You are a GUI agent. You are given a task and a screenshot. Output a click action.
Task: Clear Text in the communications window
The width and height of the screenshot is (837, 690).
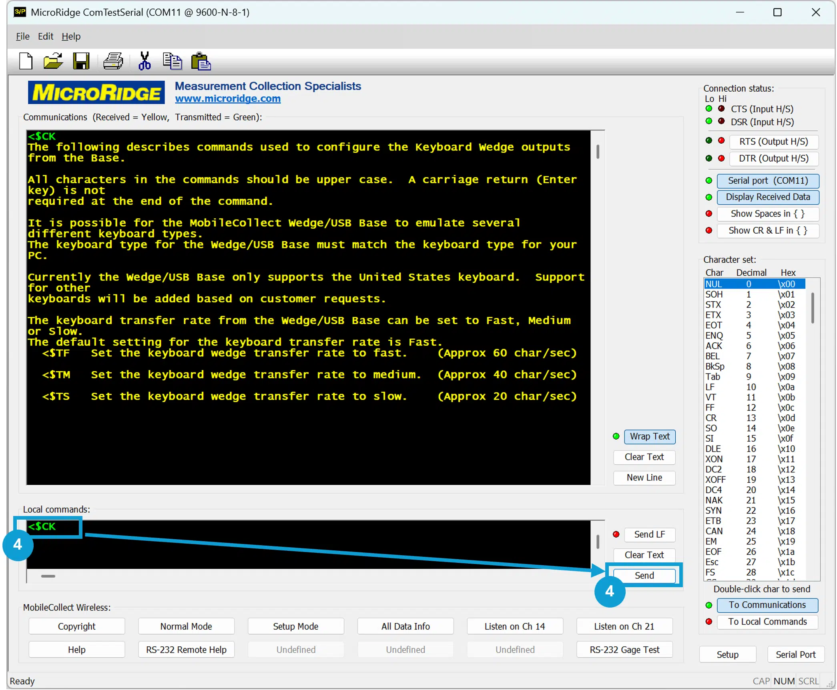[644, 457]
